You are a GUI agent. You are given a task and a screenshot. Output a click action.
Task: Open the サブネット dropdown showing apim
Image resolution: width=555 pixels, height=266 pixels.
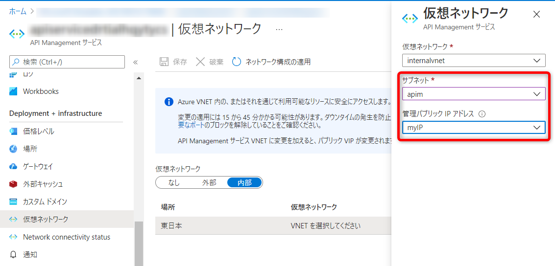tap(474, 94)
